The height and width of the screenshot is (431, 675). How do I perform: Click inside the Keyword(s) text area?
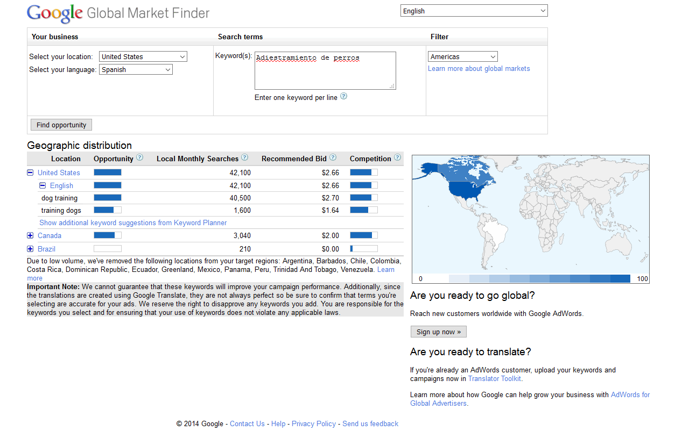click(325, 70)
